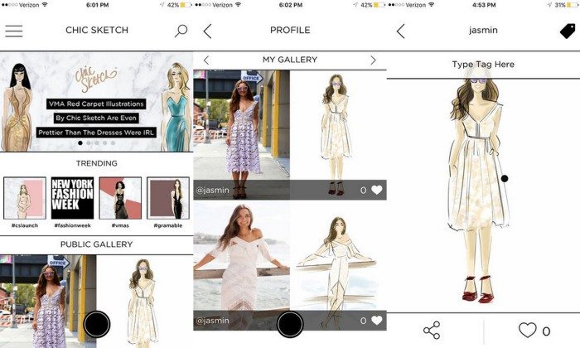Image resolution: width=580 pixels, height=348 pixels.
Task: Open the #fashionweek trending tile
Action: point(72,199)
